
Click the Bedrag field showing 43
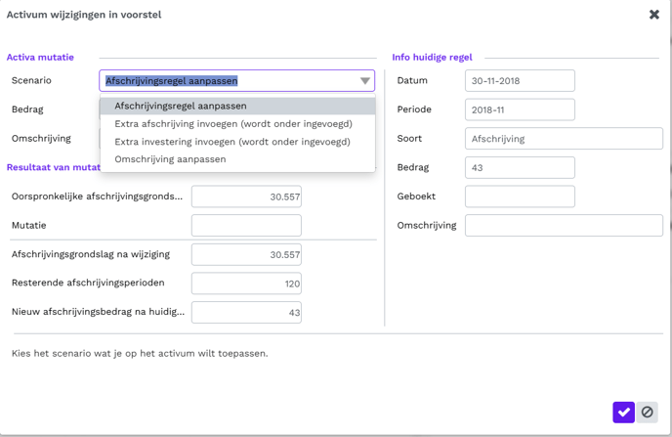[520, 168]
